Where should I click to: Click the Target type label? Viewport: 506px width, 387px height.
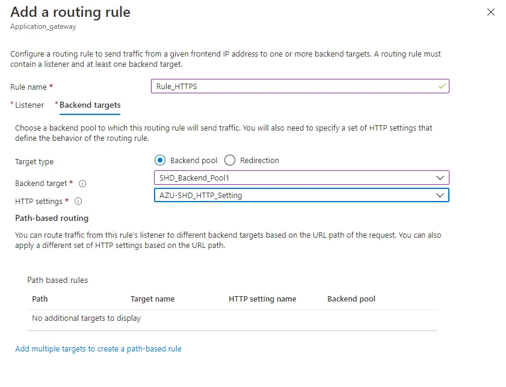34,161
